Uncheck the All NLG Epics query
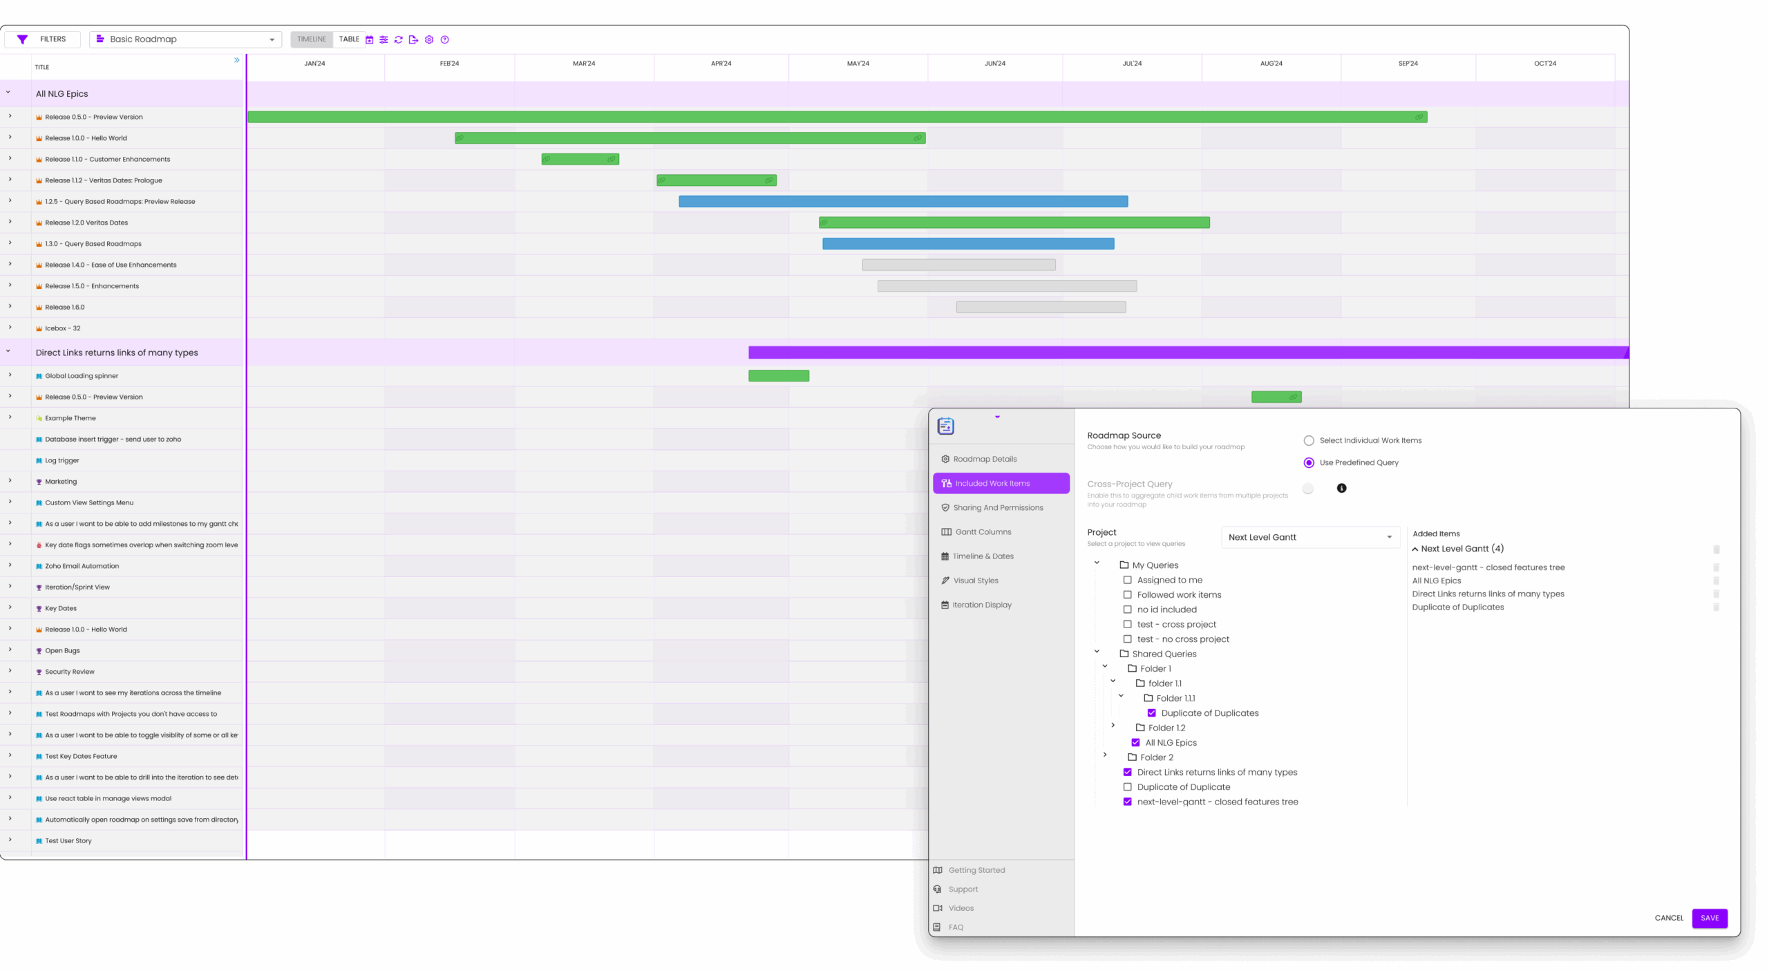The height and width of the screenshot is (971, 1769). 1136,742
